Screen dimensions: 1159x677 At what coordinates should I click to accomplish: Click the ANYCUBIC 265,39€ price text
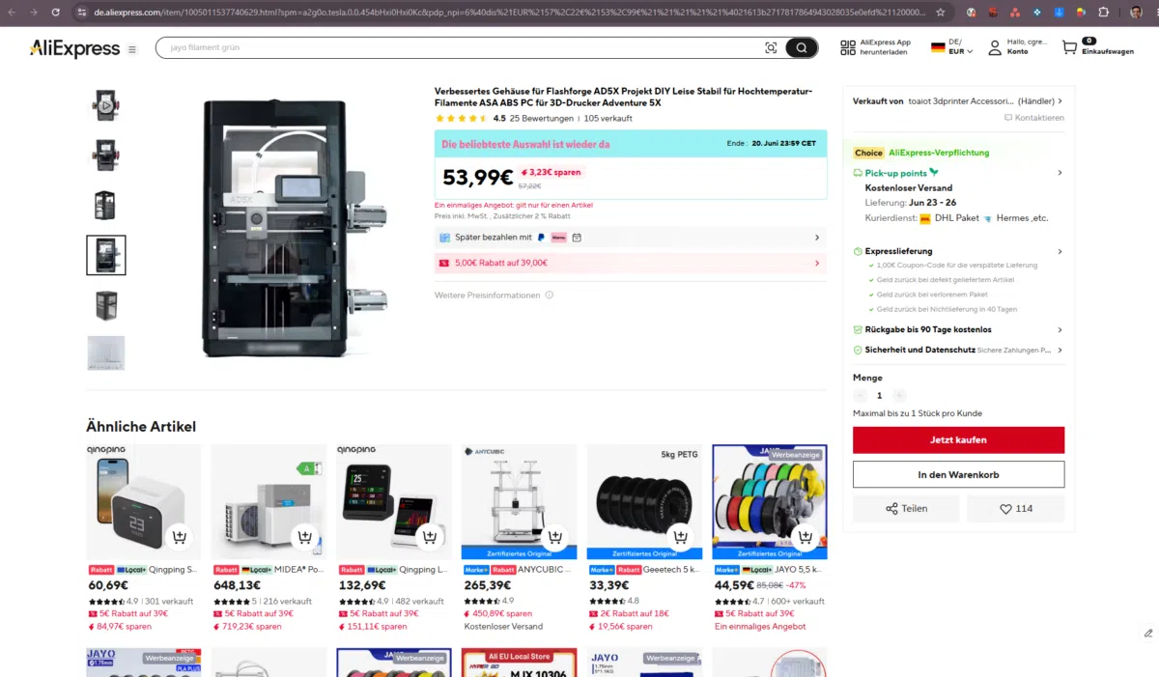[486, 585]
